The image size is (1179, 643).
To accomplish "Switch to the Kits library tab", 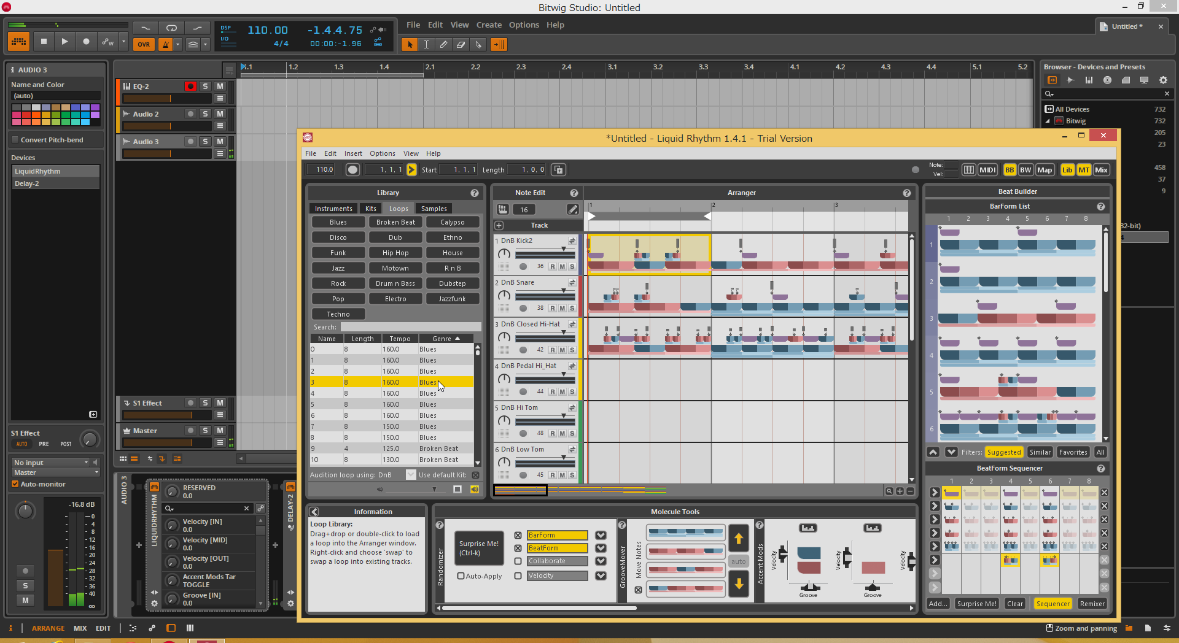I will coord(371,209).
